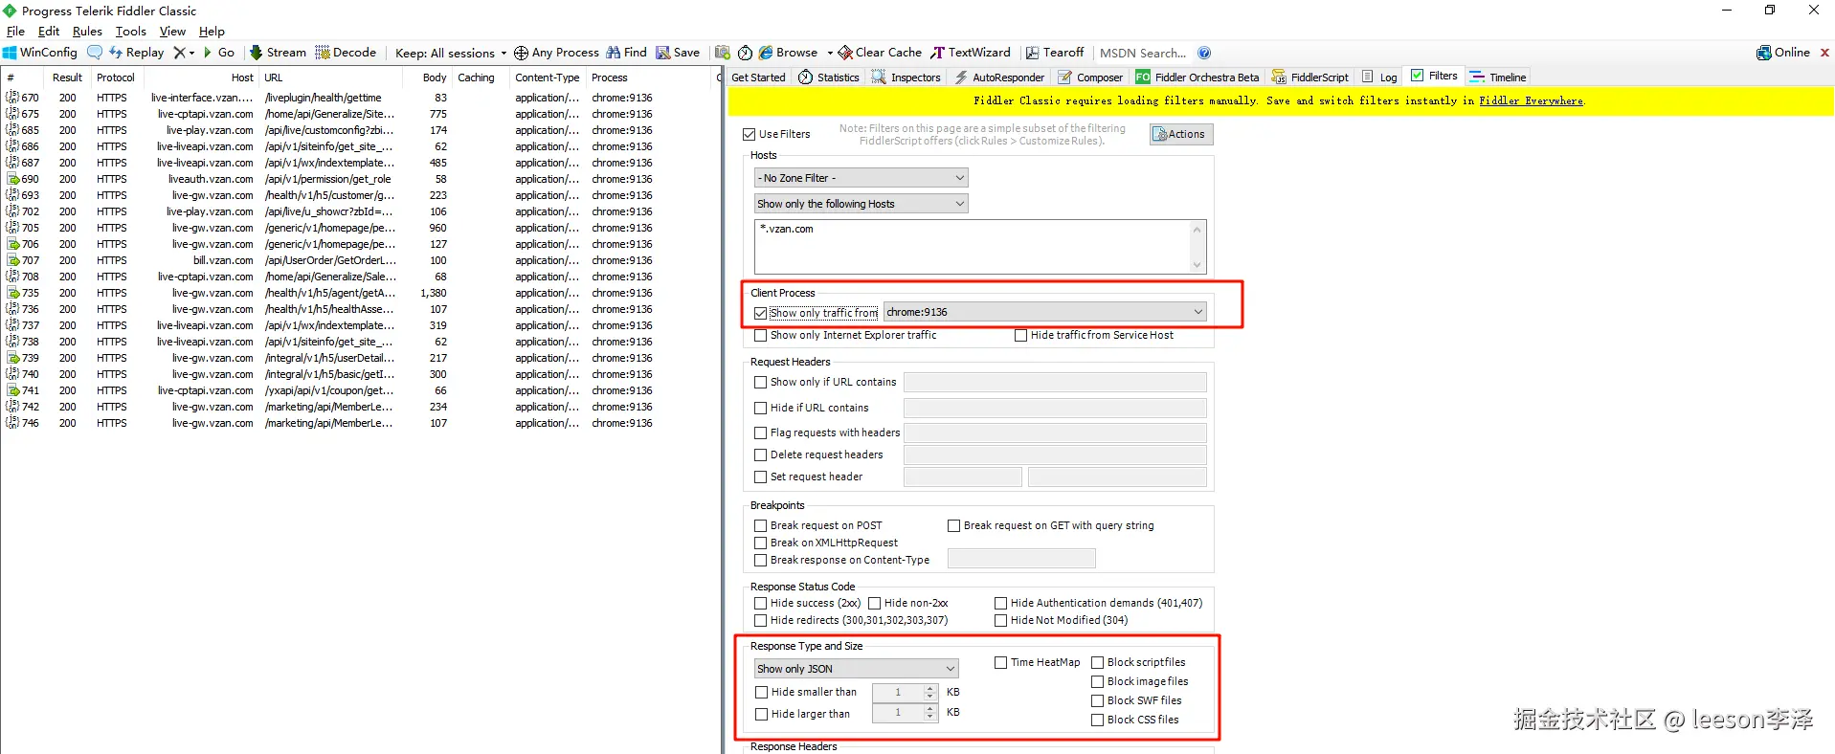Open Find sessions binoculars
1835x754 pixels.
[626, 53]
